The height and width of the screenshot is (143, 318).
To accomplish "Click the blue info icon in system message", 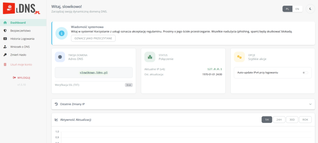I will click(x=62, y=33).
